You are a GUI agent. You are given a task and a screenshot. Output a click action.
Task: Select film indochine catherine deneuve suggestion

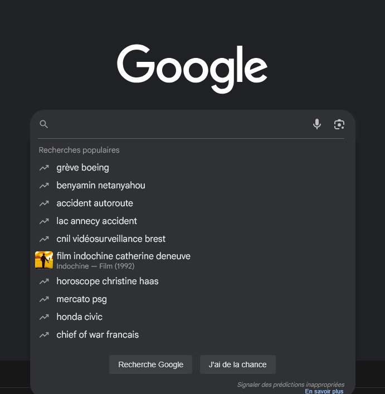[x=123, y=256]
